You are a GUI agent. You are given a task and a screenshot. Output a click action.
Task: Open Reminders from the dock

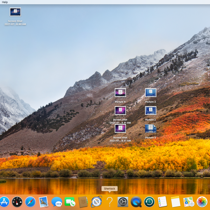162,202
